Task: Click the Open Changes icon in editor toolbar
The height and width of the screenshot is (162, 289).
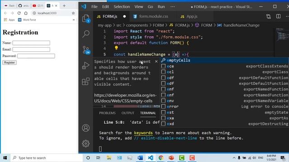Action: [269, 17]
